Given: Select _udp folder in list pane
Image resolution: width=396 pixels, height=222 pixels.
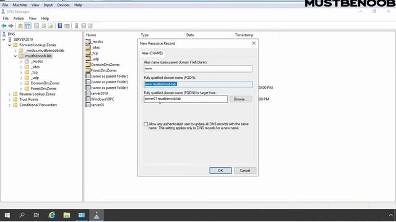Looking at the screenshot, I should pos(92,59).
